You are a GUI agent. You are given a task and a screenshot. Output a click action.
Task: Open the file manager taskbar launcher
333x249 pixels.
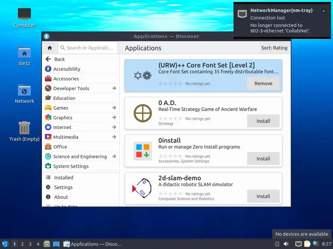(47, 244)
